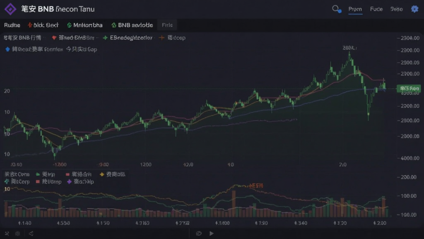Toggle the purple diamond legend marker
This screenshot has width=424, height=239.
point(69,182)
